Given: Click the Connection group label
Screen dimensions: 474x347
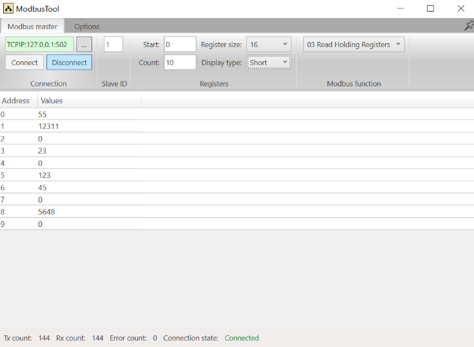Looking at the screenshot, I should coord(48,84).
